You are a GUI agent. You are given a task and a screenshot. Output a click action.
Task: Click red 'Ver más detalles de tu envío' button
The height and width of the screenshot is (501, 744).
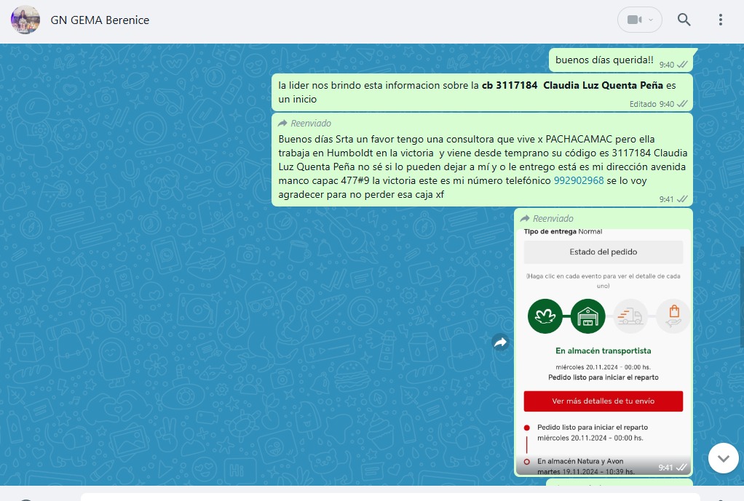(603, 401)
